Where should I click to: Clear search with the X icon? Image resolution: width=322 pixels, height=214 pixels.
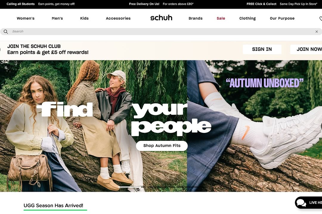(317, 32)
